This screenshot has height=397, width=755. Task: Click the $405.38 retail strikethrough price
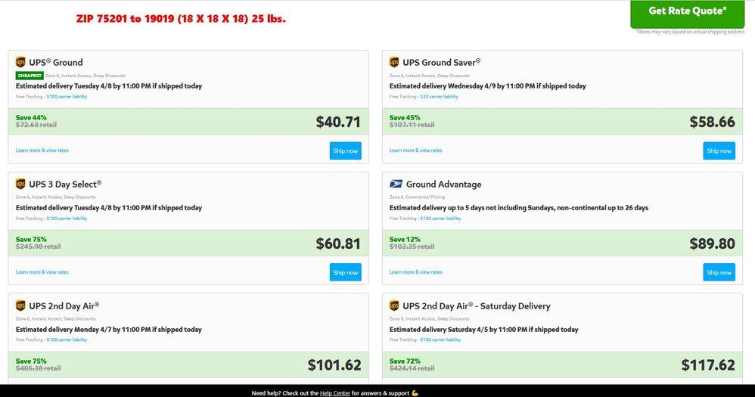coord(38,368)
